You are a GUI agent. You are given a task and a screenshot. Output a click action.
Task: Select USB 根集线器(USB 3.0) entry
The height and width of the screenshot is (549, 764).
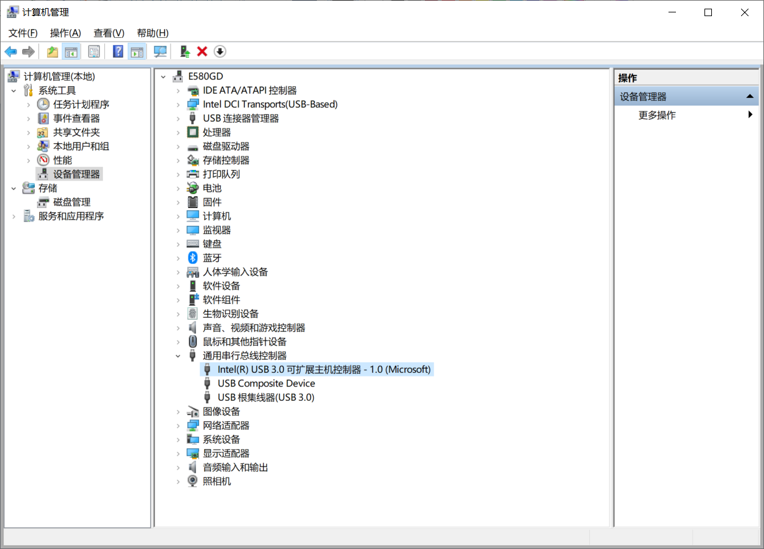click(x=266, y=398)
